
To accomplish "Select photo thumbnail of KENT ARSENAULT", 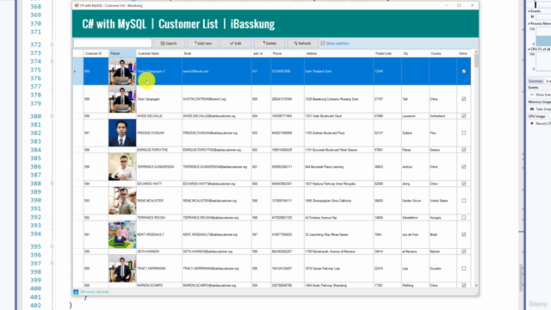I will click(122, 234).
